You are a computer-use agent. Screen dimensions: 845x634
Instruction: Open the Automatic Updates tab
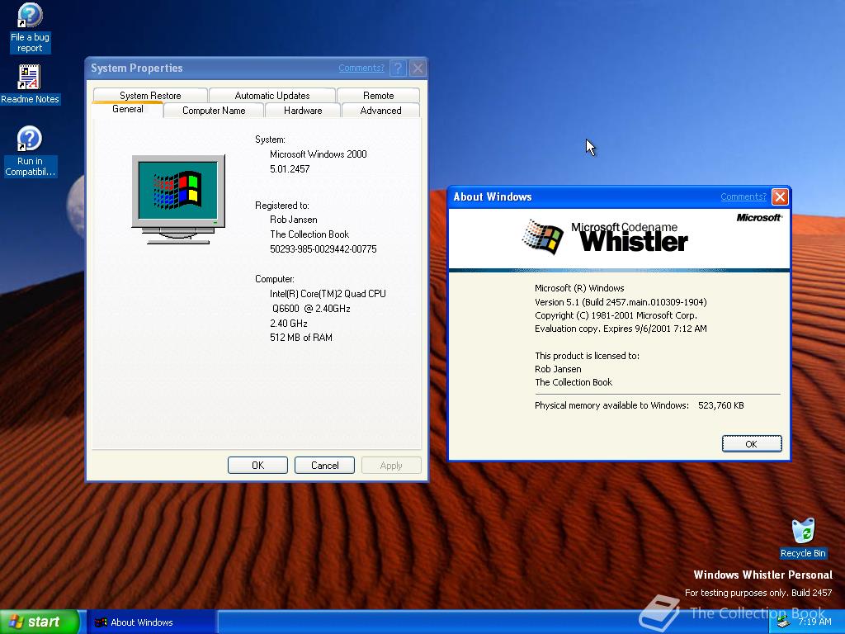tap(272, 95)
